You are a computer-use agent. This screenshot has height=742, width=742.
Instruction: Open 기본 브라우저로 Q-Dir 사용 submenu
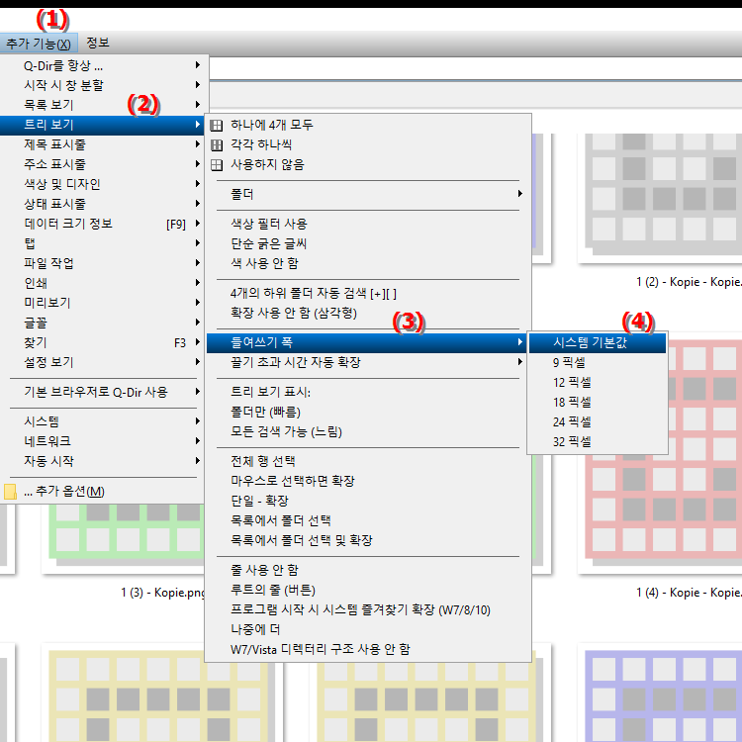click(102, 392)
